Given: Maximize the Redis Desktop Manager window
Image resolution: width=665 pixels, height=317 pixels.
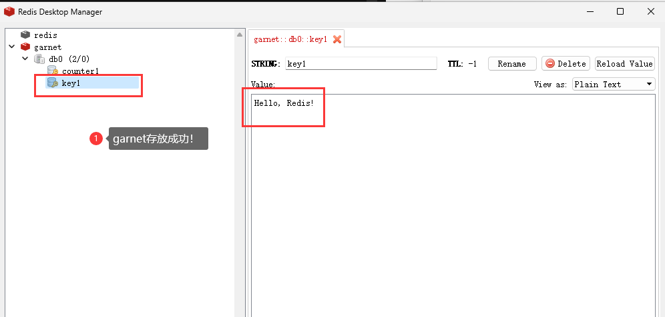Looking at the screenshot, I should coord(620,11).
